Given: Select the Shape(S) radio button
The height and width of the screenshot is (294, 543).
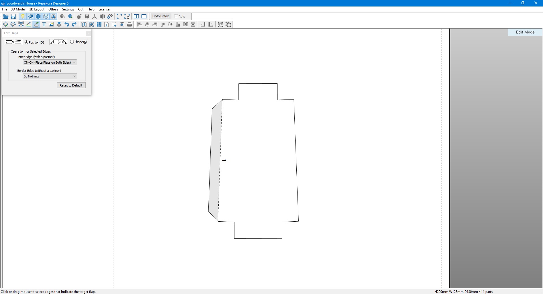Looking at the screenshot, I should [x=72, y=42].
